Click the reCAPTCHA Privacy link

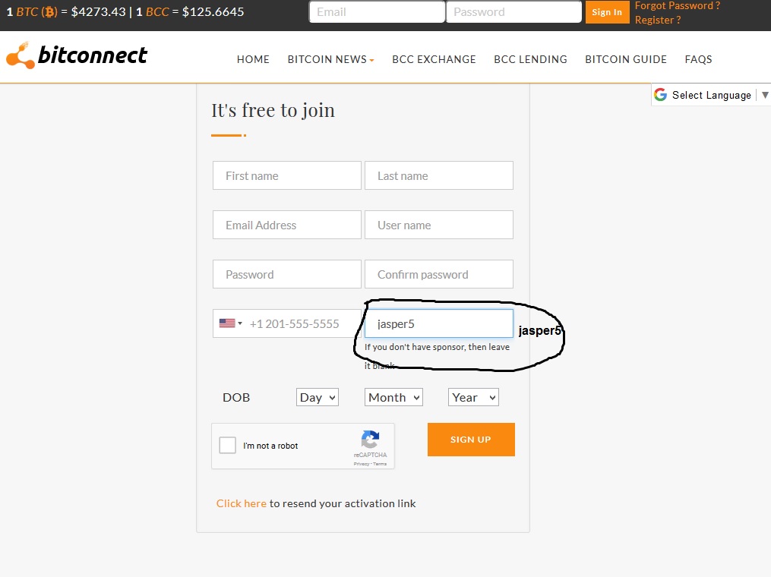tap(361, 464)
